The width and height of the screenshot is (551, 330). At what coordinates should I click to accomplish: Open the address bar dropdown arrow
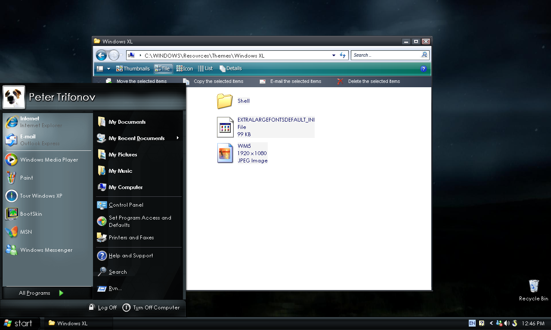tap(334, 55)
